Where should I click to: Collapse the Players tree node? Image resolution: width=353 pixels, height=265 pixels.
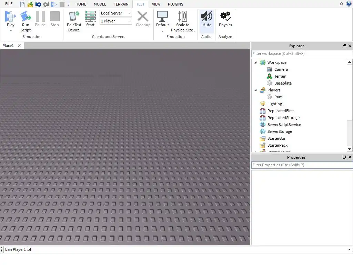point(255,90)
